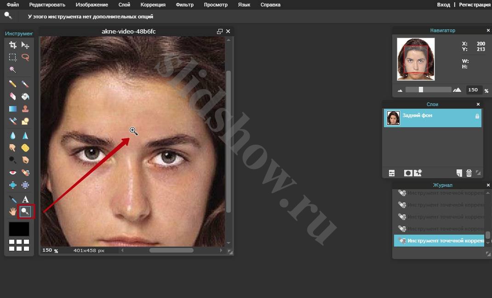This screenshot has width=492, height=298.
Task: Select the Paint Bucket tool
Action: [25, 96]
